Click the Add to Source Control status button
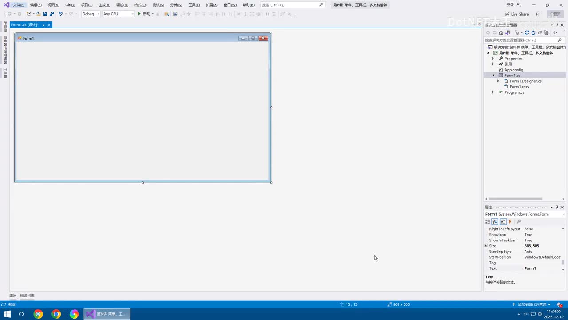 [532, 304]
